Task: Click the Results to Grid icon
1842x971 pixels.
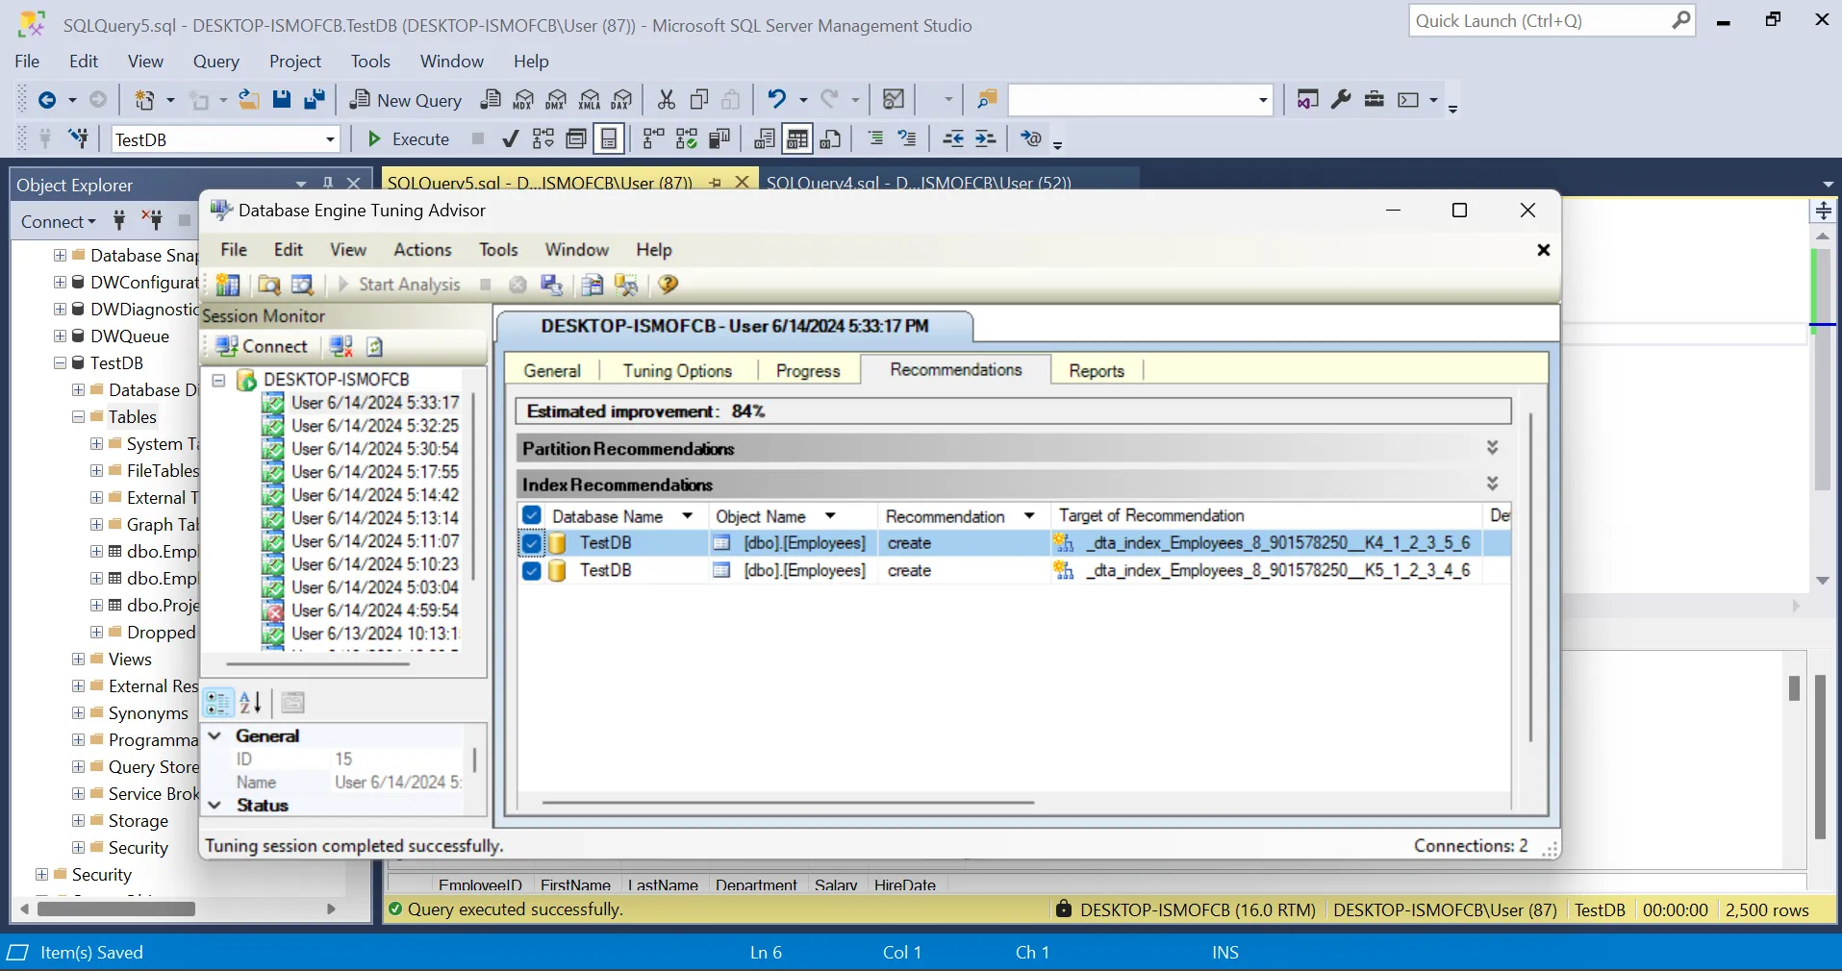Action: point(797,139)
